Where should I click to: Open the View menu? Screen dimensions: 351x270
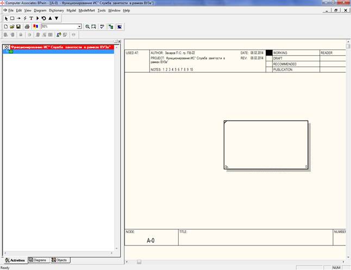point(28,10)
